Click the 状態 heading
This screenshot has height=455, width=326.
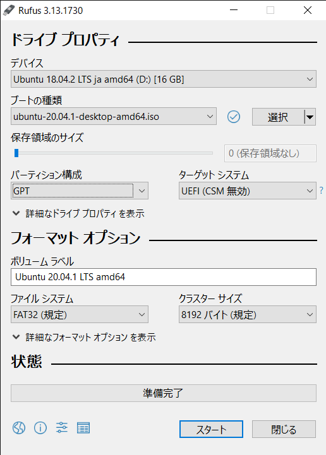click(27, 362)
